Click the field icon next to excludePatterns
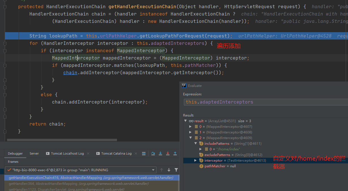348x191 pixels. point(201,155)
